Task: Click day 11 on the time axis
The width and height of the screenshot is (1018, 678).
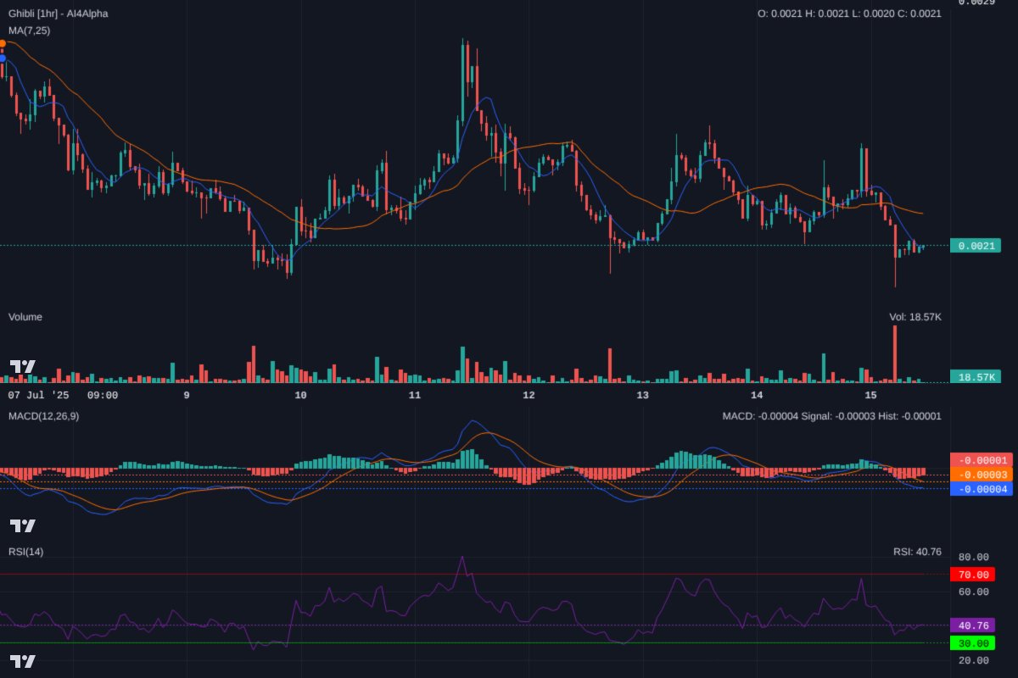Action: tap(414, 395)
